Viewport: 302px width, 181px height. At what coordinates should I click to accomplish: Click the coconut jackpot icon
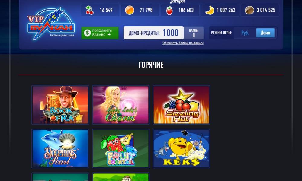click(x=249, y=10)
